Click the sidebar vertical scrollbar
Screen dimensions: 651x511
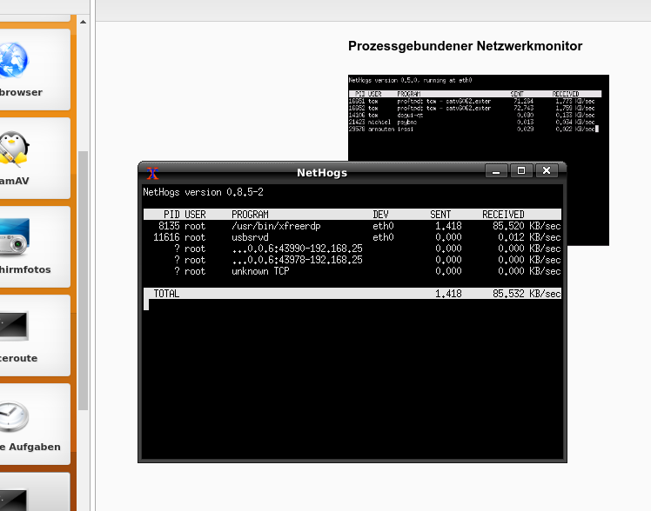[84, 278]
